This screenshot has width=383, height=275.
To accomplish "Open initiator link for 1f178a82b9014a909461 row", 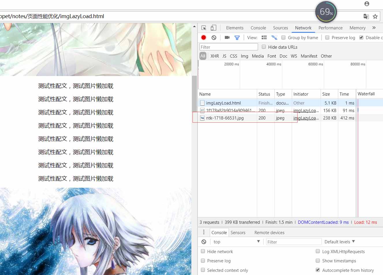I will point(306,111).
